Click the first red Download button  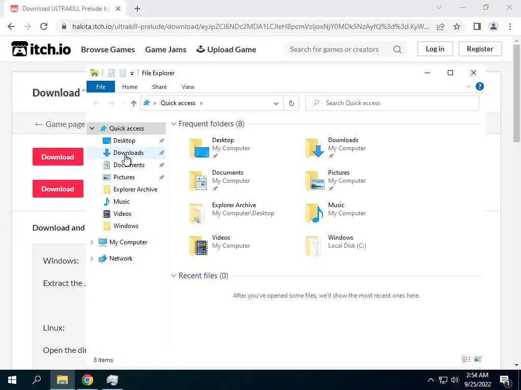tap(58, 157)
